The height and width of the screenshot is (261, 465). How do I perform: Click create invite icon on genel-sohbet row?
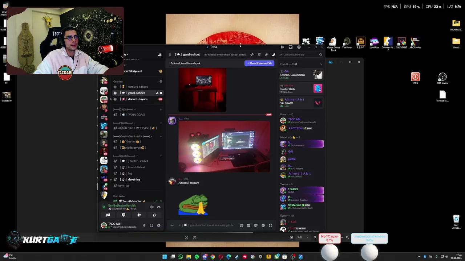coord(157,93)
